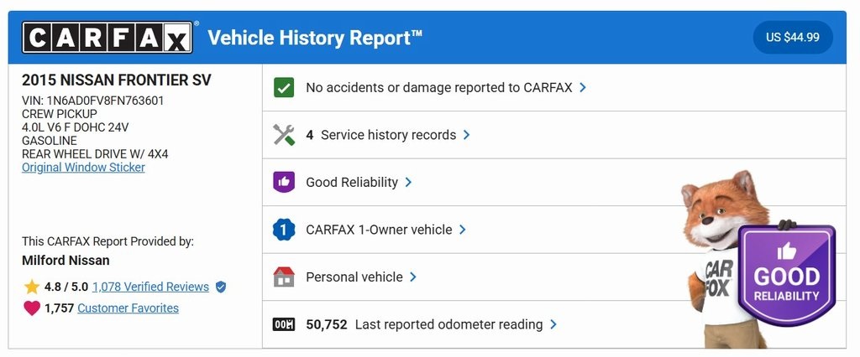Expand the last reported odometer chevron
Screen dimensions: 860x357
pos(553,324)
